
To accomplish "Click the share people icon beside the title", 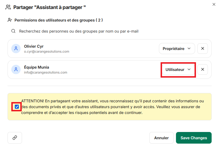I will coord(8,7).
